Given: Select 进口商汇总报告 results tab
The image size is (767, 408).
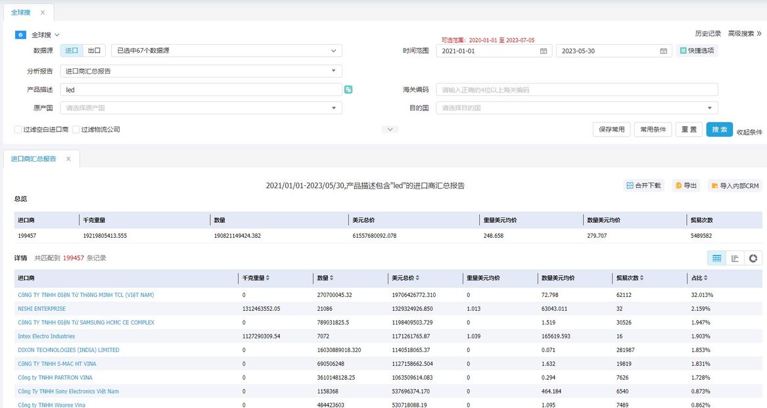Looking at the screenshot, I should (34, 158).
